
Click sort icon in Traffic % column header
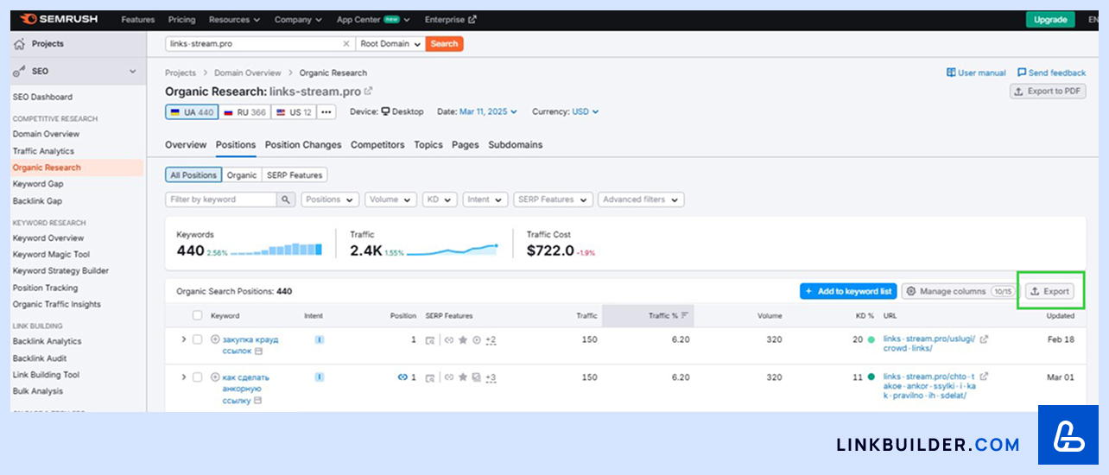pos(685,316)
